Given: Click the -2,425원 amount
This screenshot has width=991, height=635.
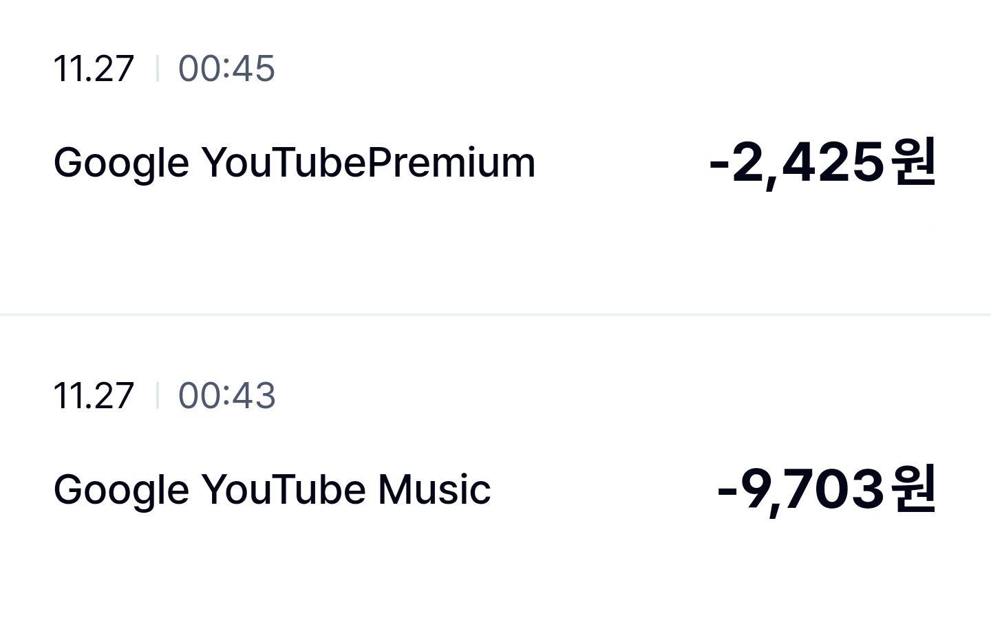Looking at the screenshot, I should coord(822,163).
